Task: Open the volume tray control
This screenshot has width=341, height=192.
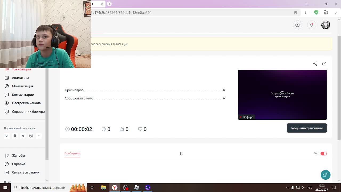Action: [303, 187]
